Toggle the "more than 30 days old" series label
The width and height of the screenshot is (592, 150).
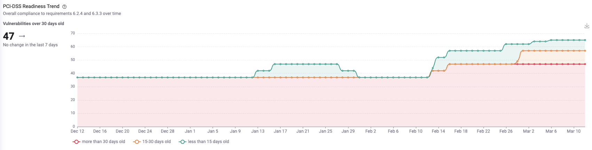coord(103,142)
